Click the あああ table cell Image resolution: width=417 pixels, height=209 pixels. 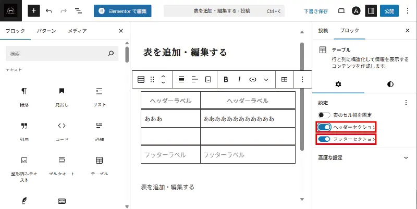[170, 119]
